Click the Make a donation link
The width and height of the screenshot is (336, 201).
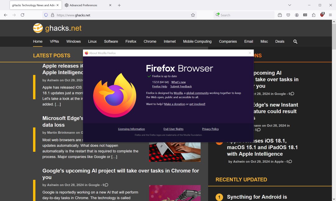[175, 104]
